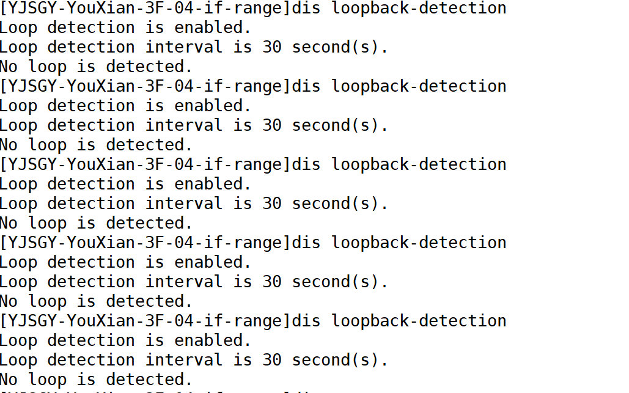The image size is (629, 393).
Task: Click the fifth "Loop detection is enabled" line
Action: (125, 340)
